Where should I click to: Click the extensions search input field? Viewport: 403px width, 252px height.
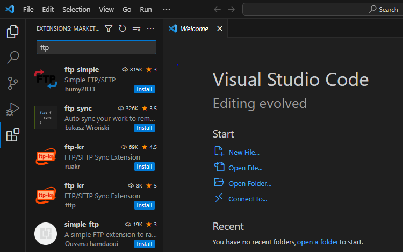96,47
